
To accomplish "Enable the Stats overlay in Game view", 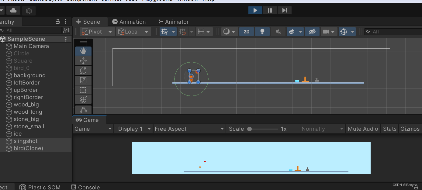I will click(389, 129).
